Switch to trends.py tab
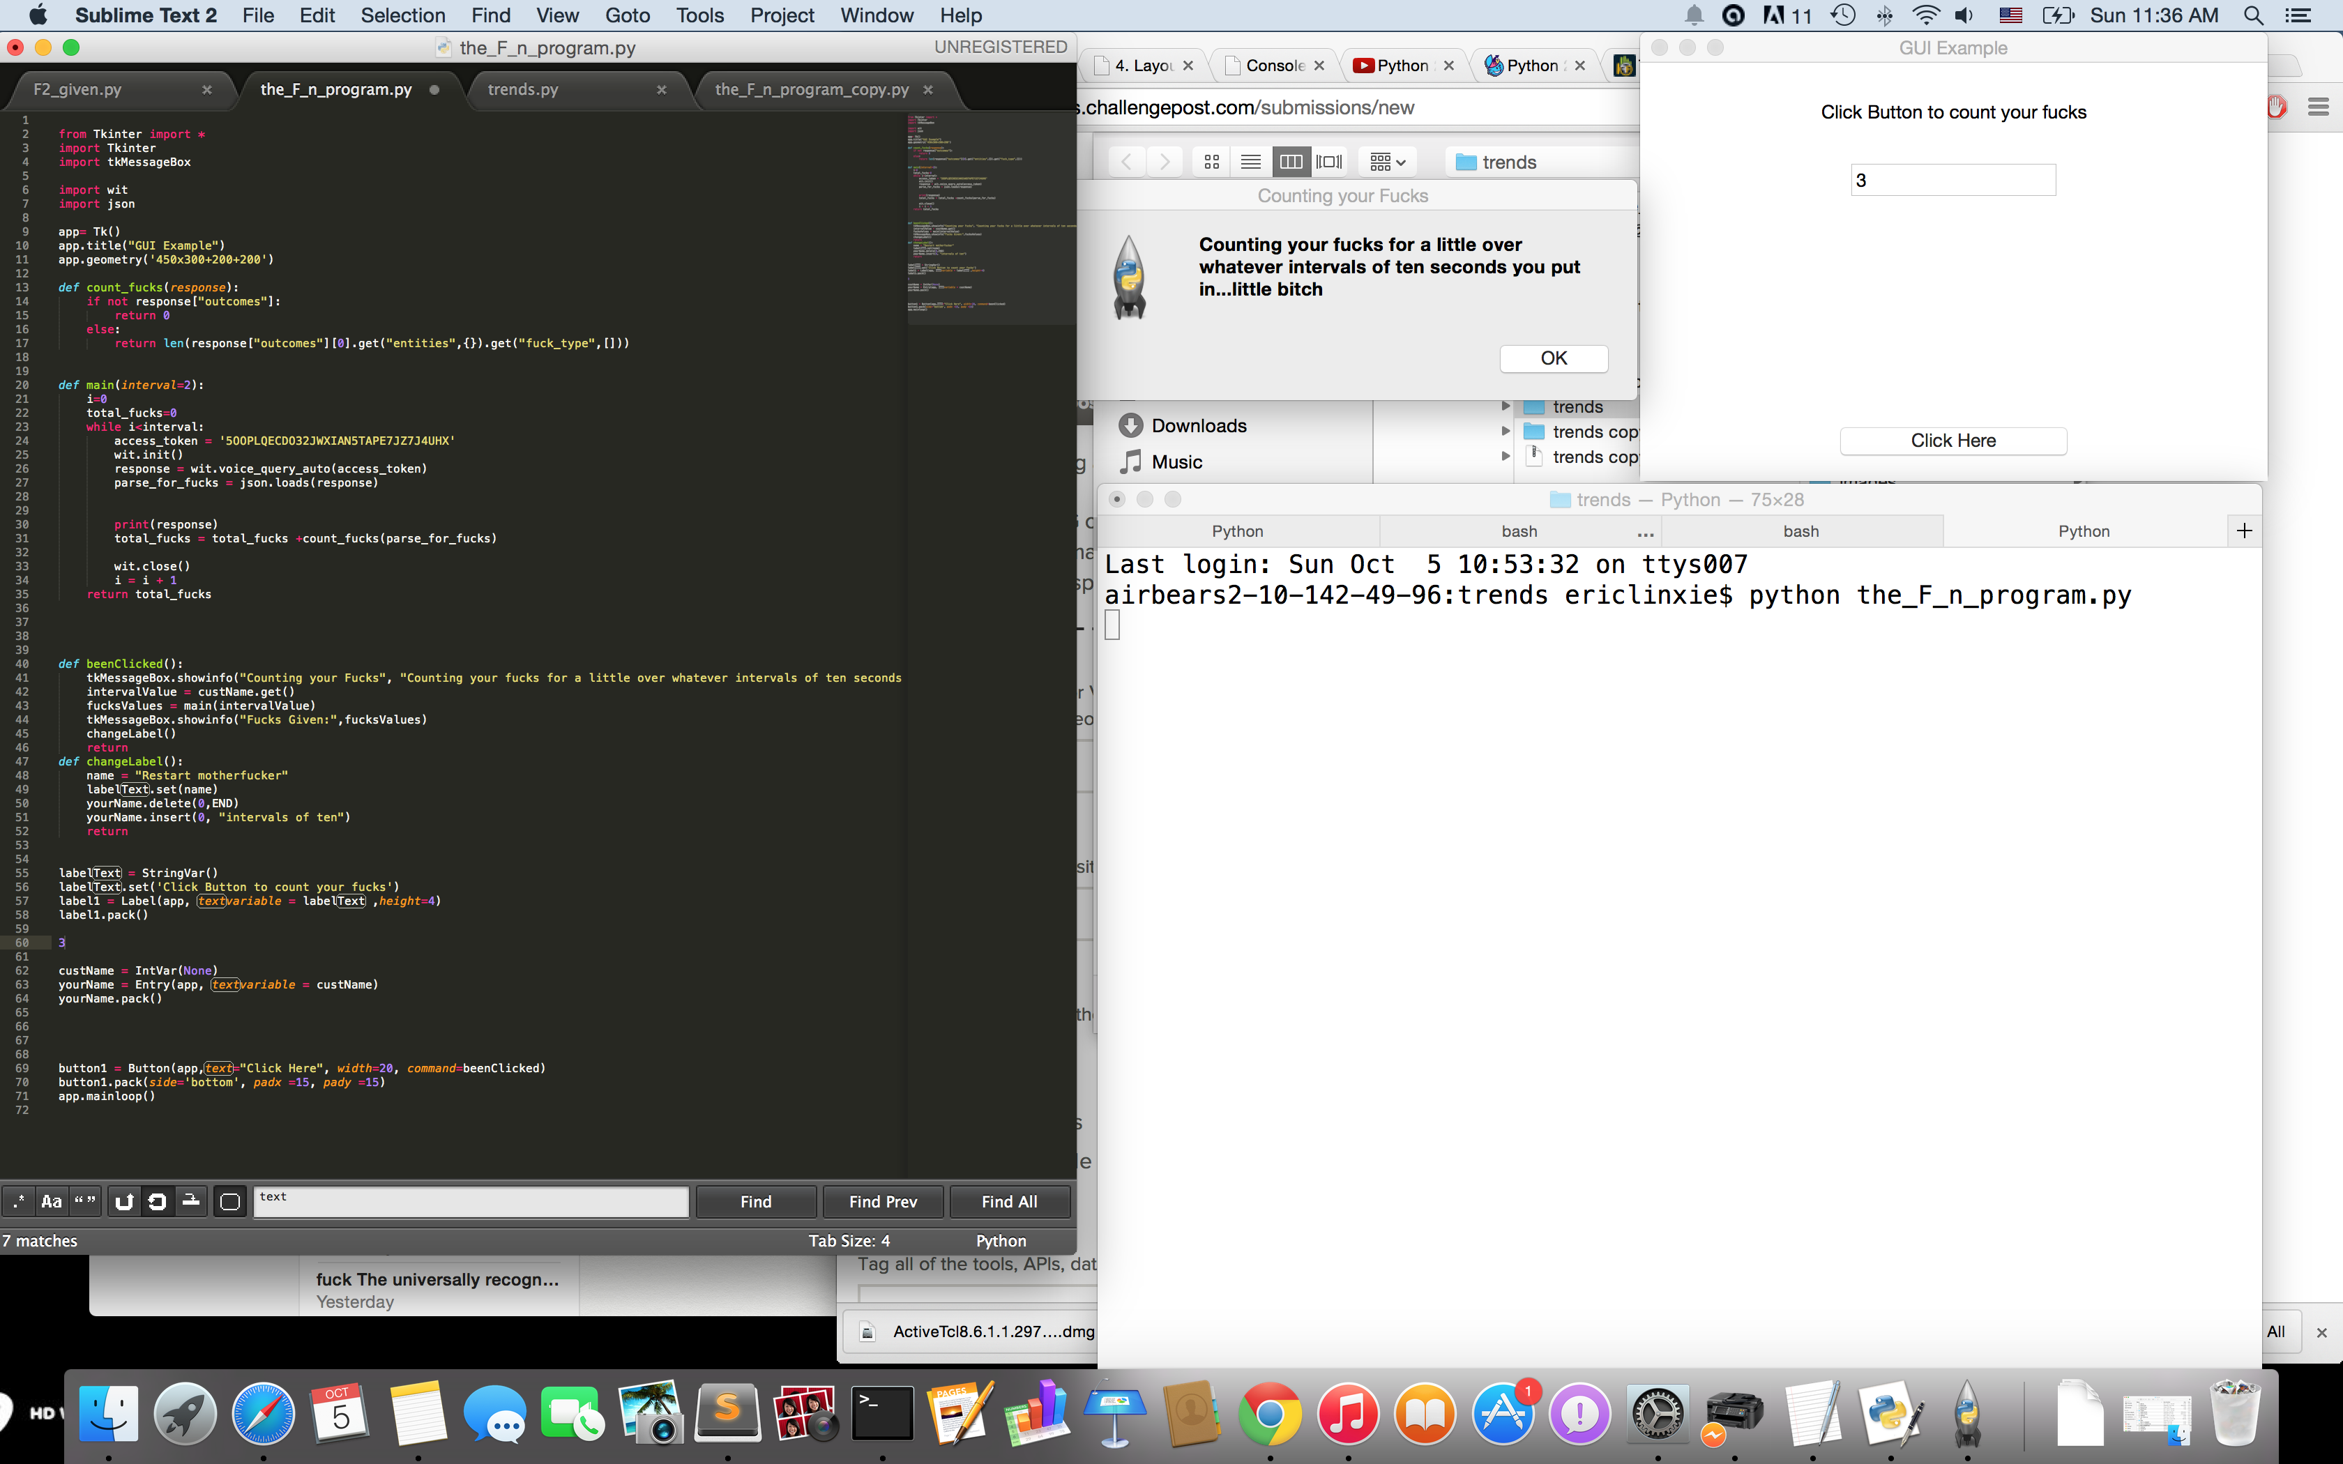 click(523, 89)
